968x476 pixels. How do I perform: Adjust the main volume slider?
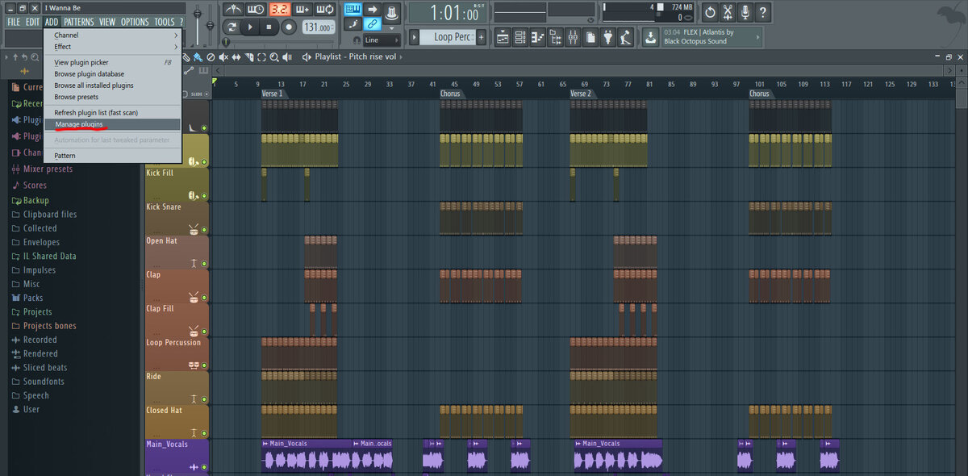click(x=198, y=15)
